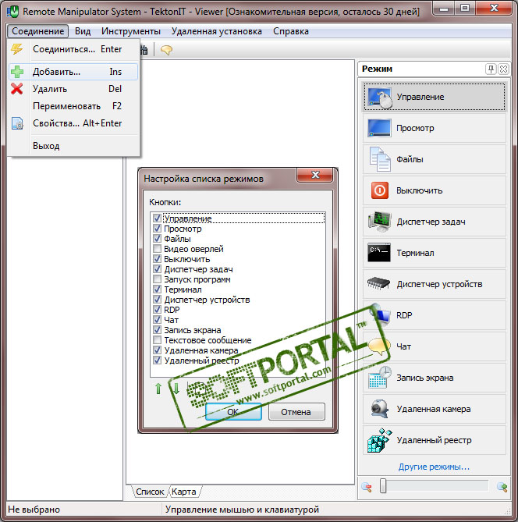The image size is (518, 522).
Task: Open Диспетчер задач mode icon
Action: coord(379,222)
